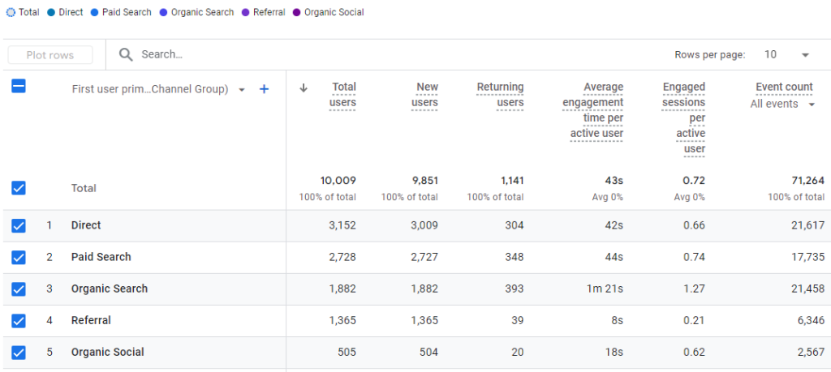Click the Referral returning users value 39
The image size is (831, 372).
point(517,321)
